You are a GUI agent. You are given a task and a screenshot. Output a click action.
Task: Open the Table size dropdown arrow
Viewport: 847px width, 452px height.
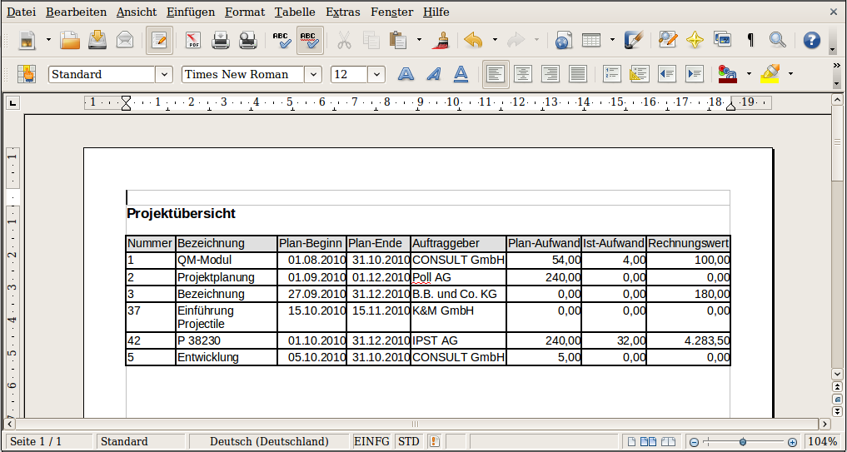coord(612,40)
